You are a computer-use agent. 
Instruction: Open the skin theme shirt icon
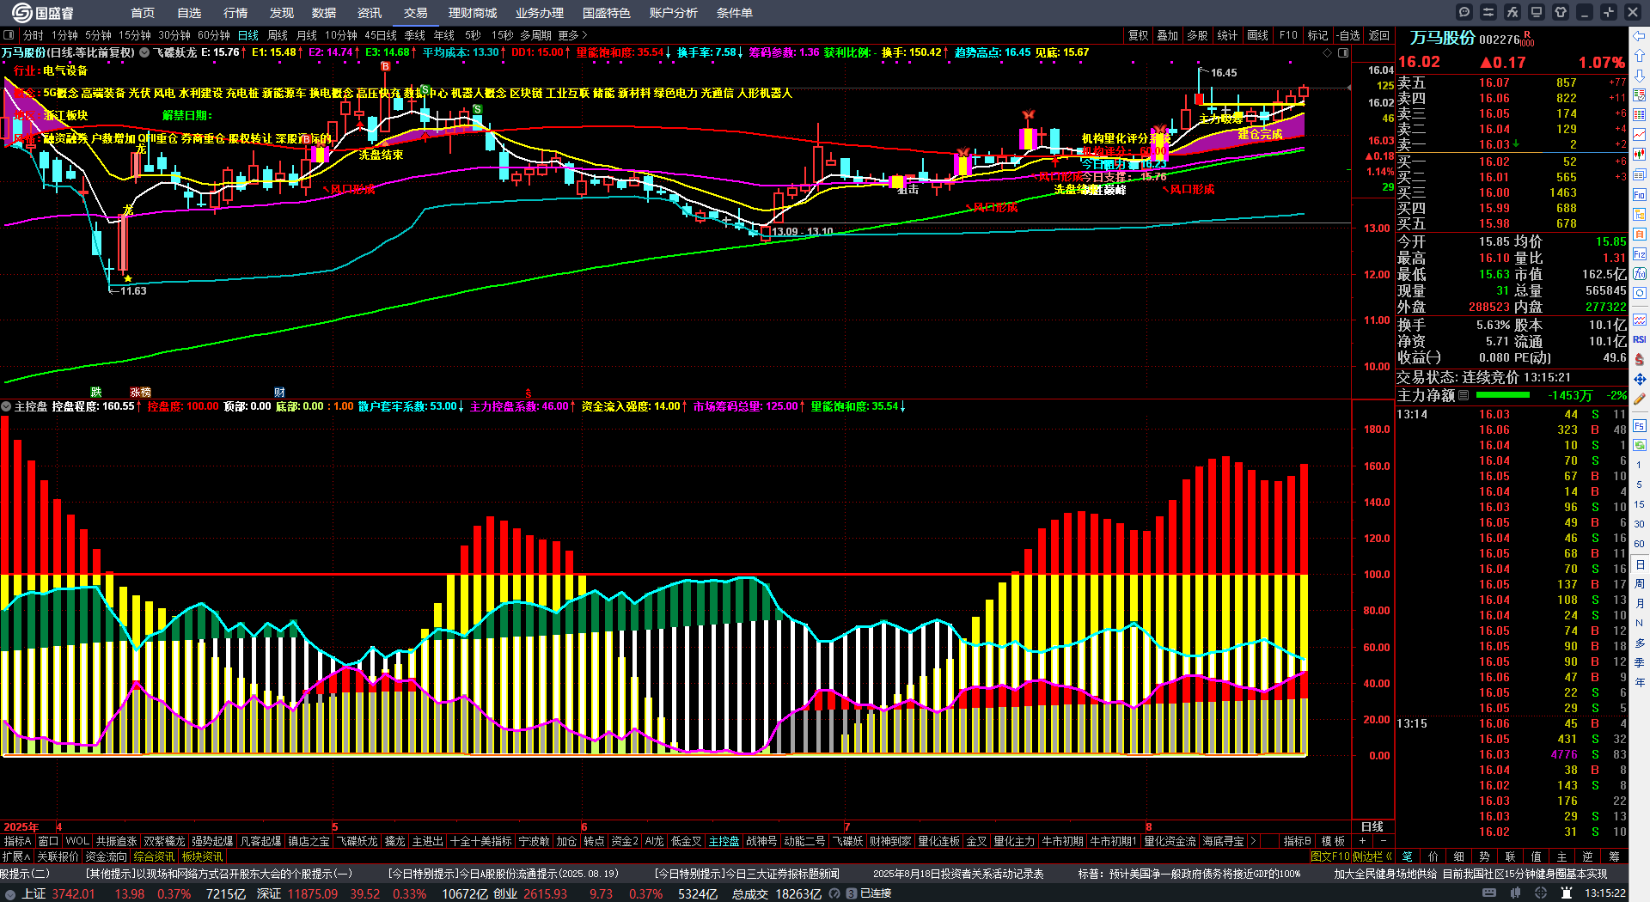pos(1561,12)
